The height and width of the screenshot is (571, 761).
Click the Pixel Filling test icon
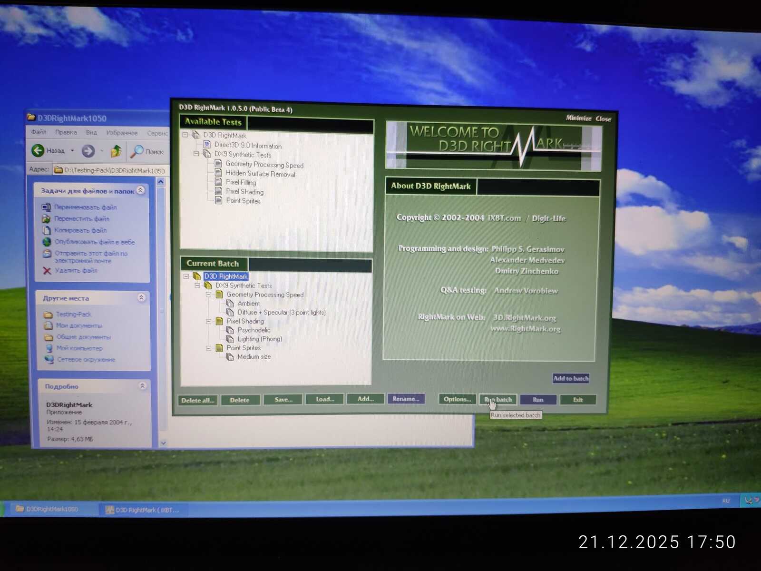(x=218, y=182)
